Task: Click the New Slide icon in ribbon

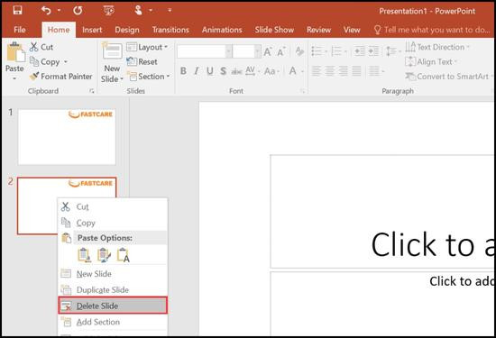Action: (112, 50)
